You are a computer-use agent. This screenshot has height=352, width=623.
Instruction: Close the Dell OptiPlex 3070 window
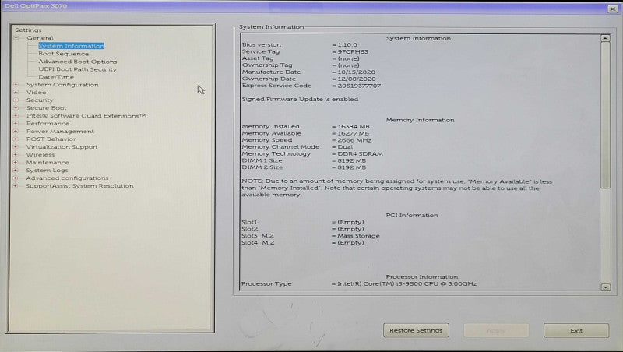click(x=612, y=9)
